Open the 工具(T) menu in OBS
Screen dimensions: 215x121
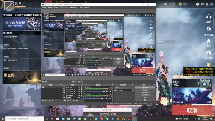(80, 8)
